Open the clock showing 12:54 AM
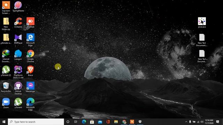This screenshot has width=223, height=125. click(x=209, y=122)
